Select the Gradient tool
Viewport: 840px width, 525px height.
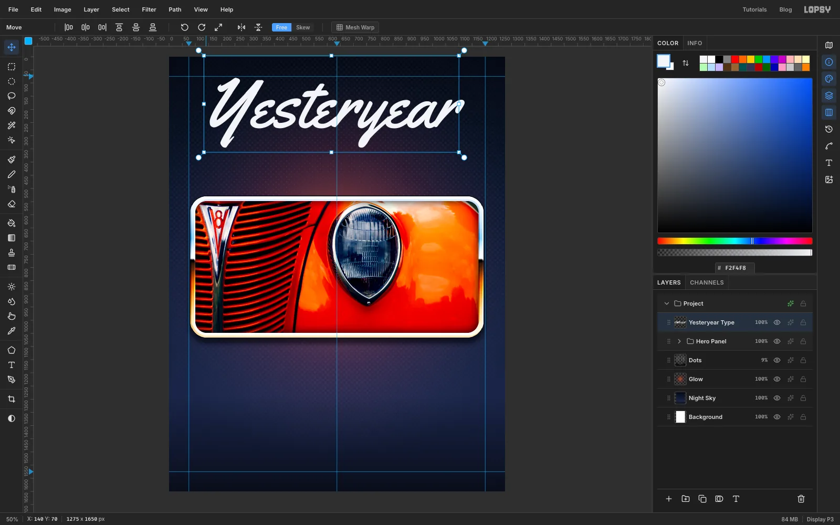pos(12,238)
